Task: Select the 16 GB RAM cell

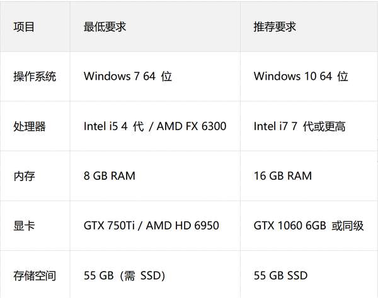Action: [283, 176]
